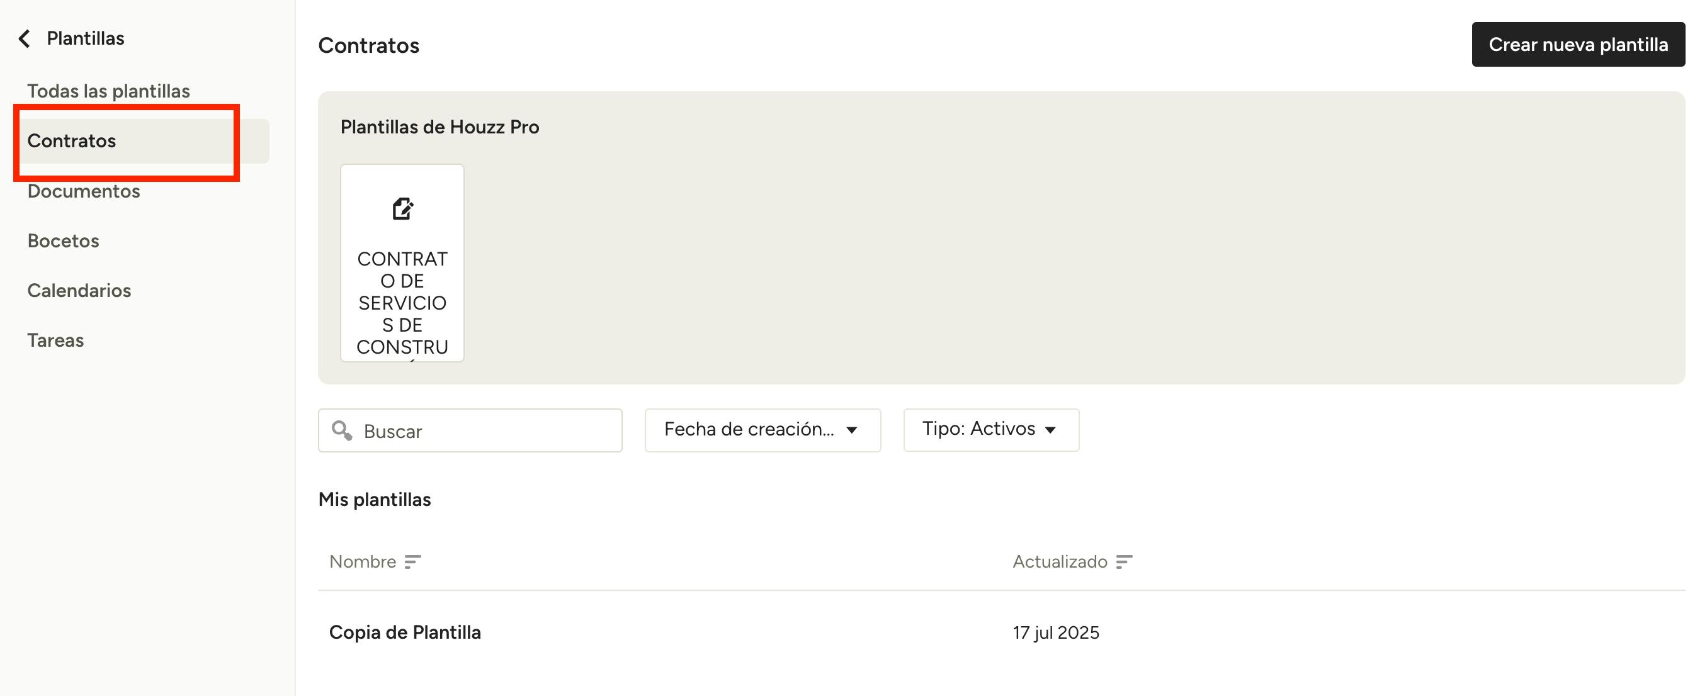Click into the Buscar search field
The image size is (1695, 696).
coord(487,431)
